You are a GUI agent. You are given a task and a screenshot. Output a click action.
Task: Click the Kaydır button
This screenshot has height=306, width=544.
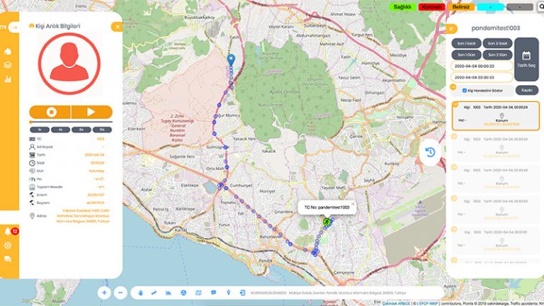tap(527, 90)
